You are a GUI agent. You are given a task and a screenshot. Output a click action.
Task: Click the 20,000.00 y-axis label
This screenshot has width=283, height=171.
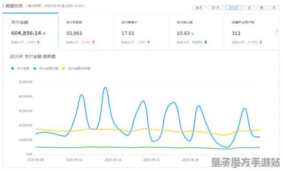(x=26, y=125)
